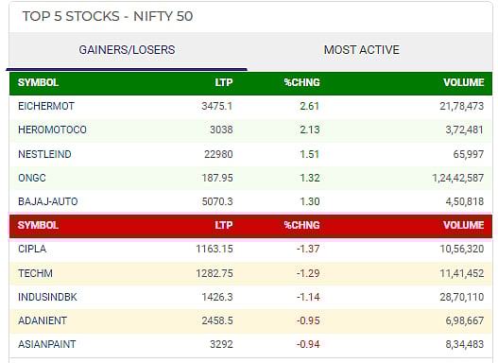Click the NESTLEIND symbol
498x363 pixels.
44,154
